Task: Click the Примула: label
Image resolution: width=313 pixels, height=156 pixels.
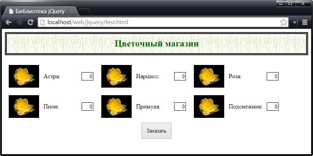Action: coord(148,107)
